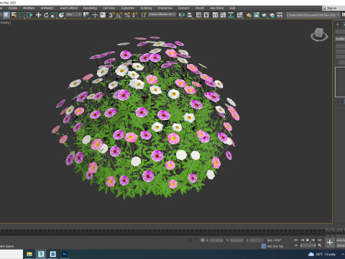Toggle Spinner Snap
This screenshot has height=259, width=345.
135,15
